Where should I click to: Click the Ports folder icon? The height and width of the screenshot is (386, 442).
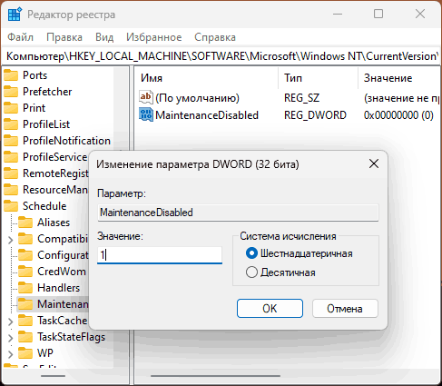[x=11, y=75]
